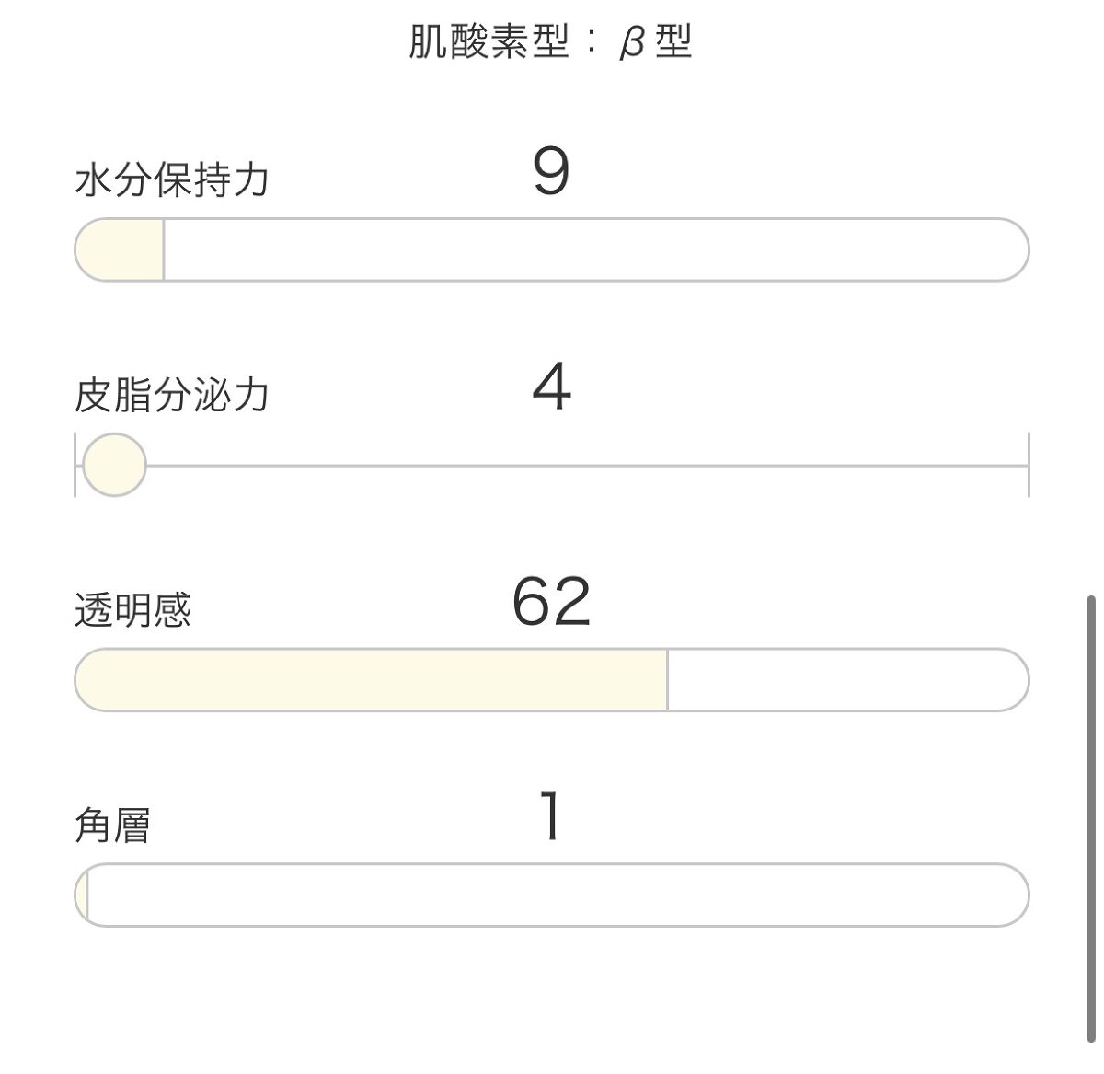Screen dimensions: 1104x1074
Task: Click the filled sliver of 角層 bar
Action: coord(83,895)
